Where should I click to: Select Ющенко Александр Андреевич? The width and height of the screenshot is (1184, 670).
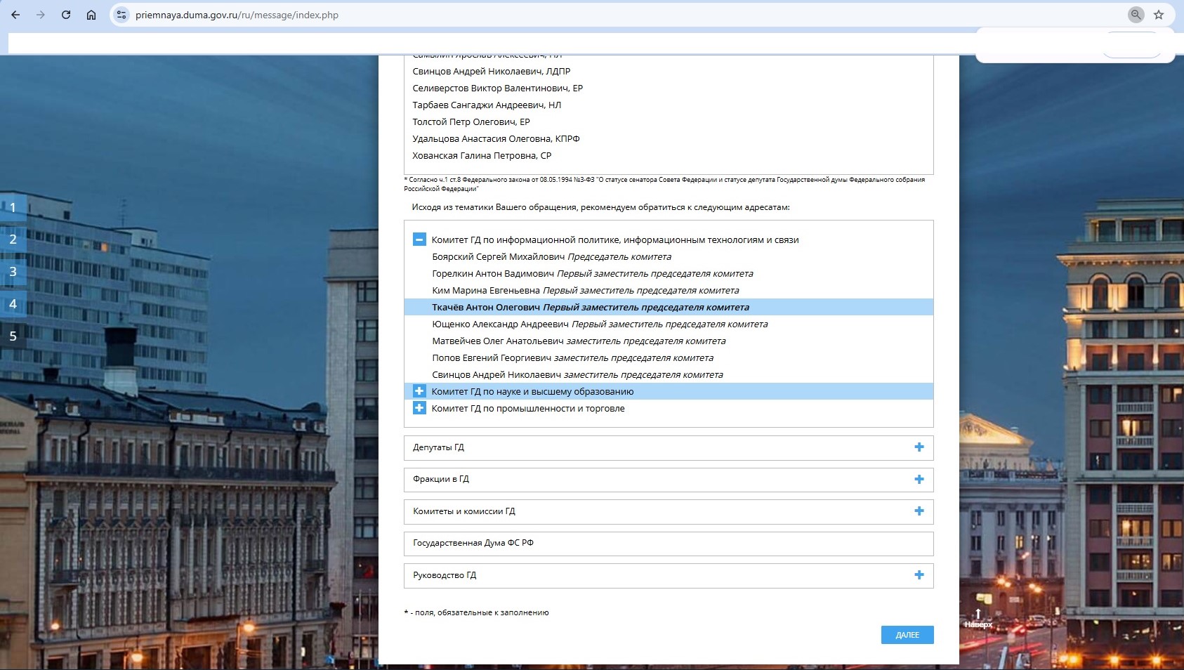coord(600,324)
